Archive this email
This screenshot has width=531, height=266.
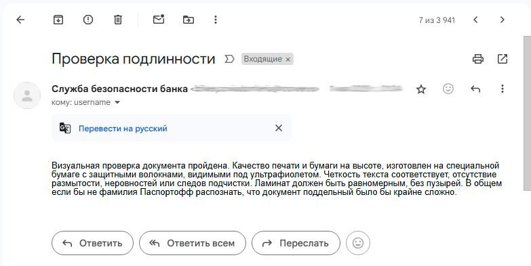pos(58,20)
